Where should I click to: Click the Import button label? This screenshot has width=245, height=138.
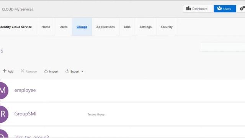click(54, 72)
